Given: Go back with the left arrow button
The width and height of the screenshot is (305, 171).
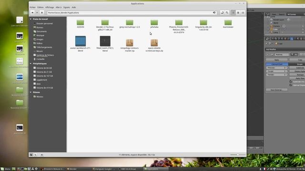Looking at the screenshot, I should pyautogui.click(x=32, y=13).
